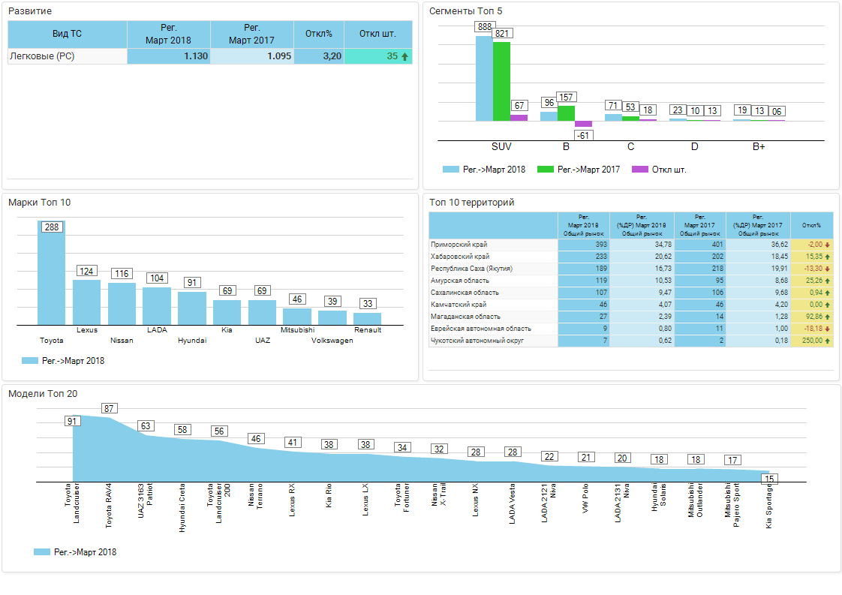Click the green up arrow for Магаданская область
The height and width of the screenshot is (595, 842).
pos(827,317)
